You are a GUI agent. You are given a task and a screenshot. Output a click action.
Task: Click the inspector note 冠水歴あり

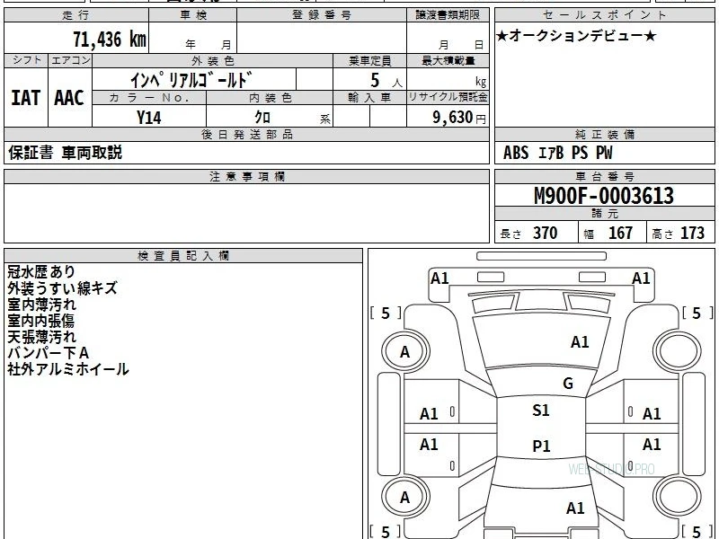click(x=41, y=272)
